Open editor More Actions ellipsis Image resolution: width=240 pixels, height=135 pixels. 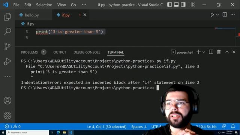point(232,15)
